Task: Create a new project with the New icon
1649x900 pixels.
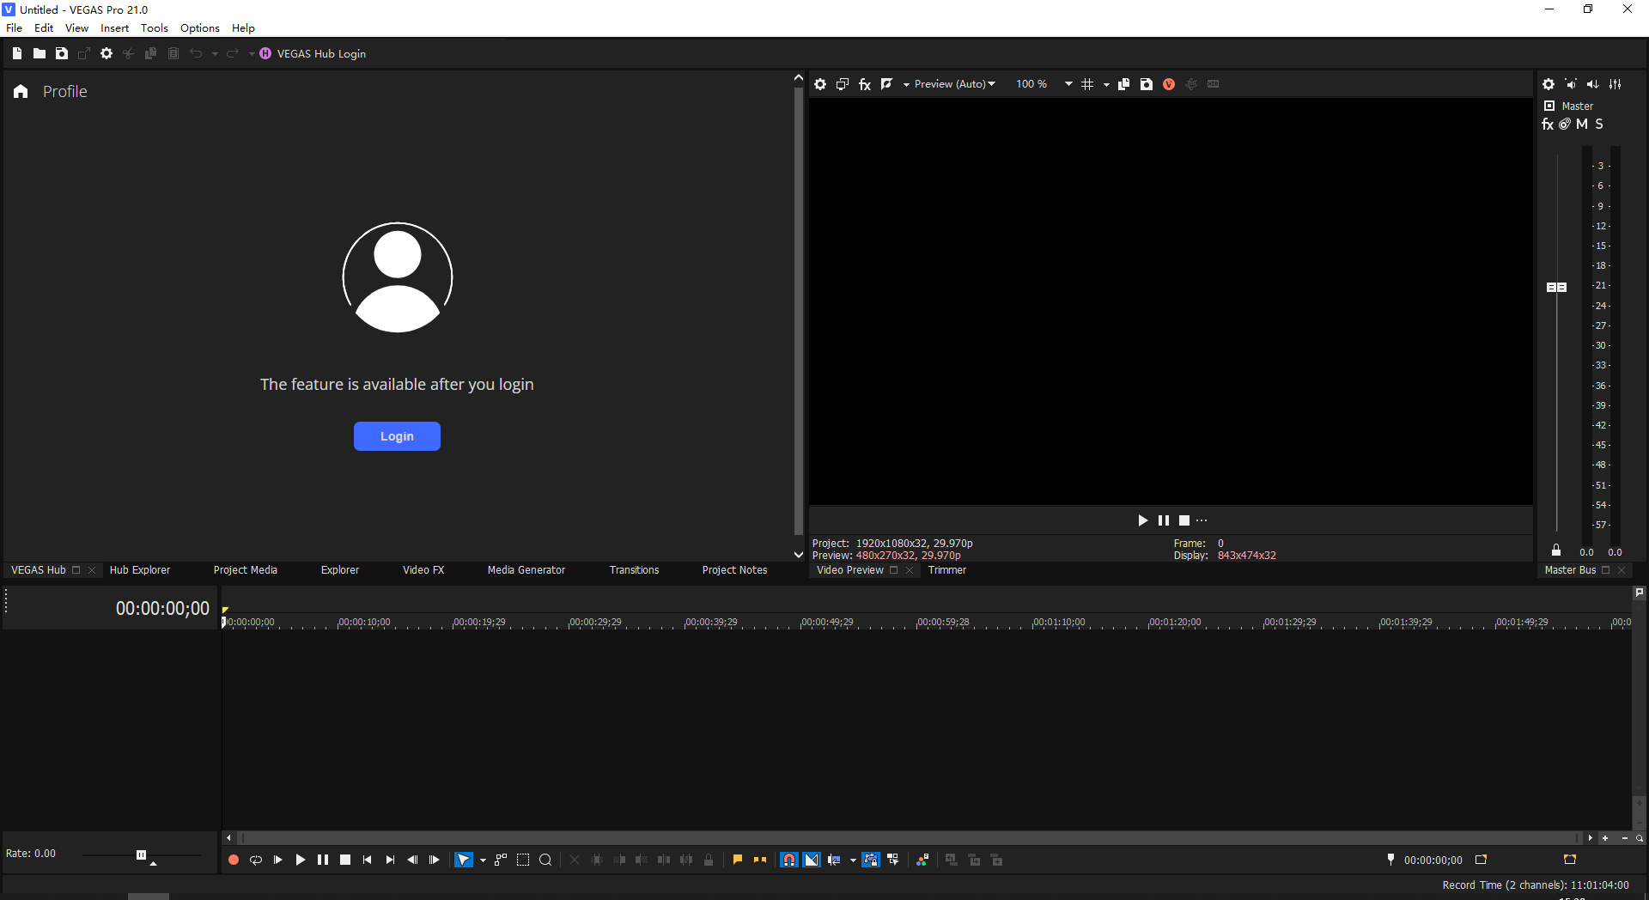Action: pyautogui.click(x=17, y=53)
